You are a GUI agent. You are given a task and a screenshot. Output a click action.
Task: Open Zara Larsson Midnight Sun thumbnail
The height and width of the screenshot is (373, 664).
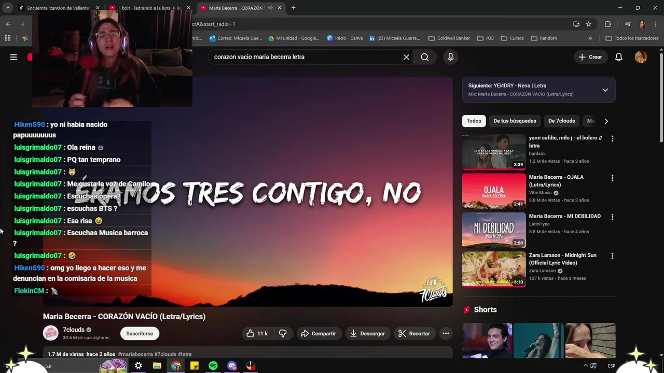pyautogui.click(x=493, y=269)
